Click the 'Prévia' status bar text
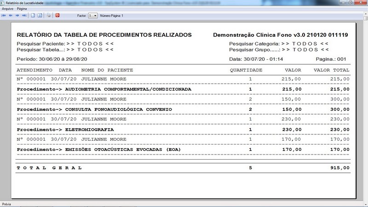This screenshot has width=368, height=207. click(x=6, y=204)
